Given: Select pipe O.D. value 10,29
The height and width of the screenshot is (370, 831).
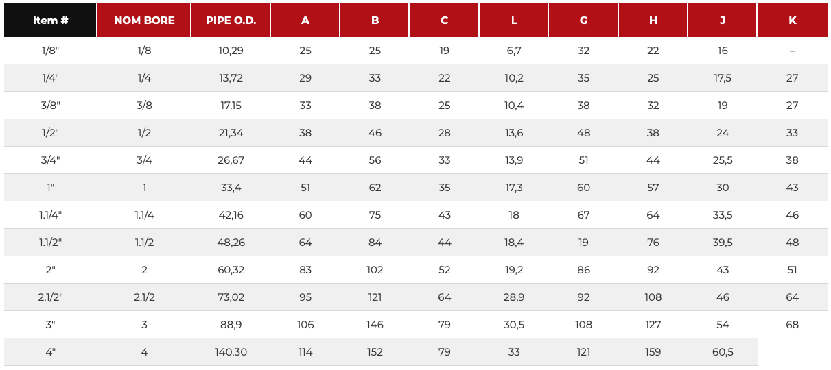Looking at the screenshot, I should coord(231,51).
